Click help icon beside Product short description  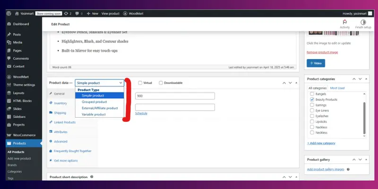[92, 177]
